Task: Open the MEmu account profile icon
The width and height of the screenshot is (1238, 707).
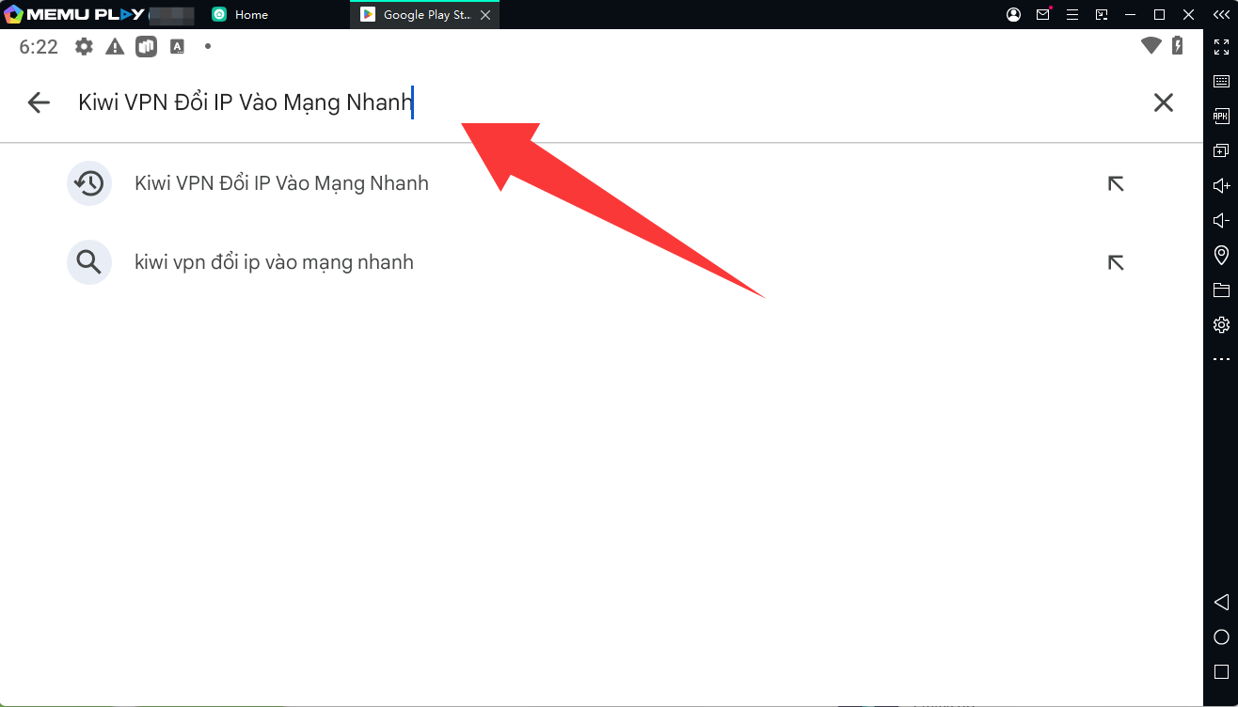Action: click(1013, 15)
